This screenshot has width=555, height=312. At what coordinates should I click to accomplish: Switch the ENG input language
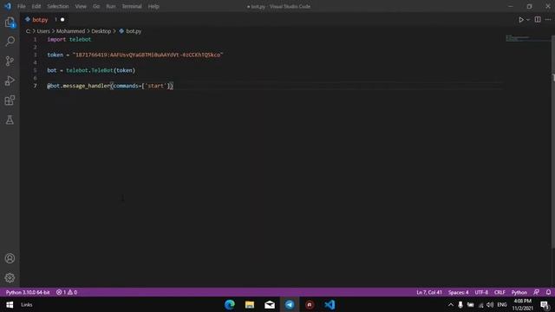coord(502,304)
